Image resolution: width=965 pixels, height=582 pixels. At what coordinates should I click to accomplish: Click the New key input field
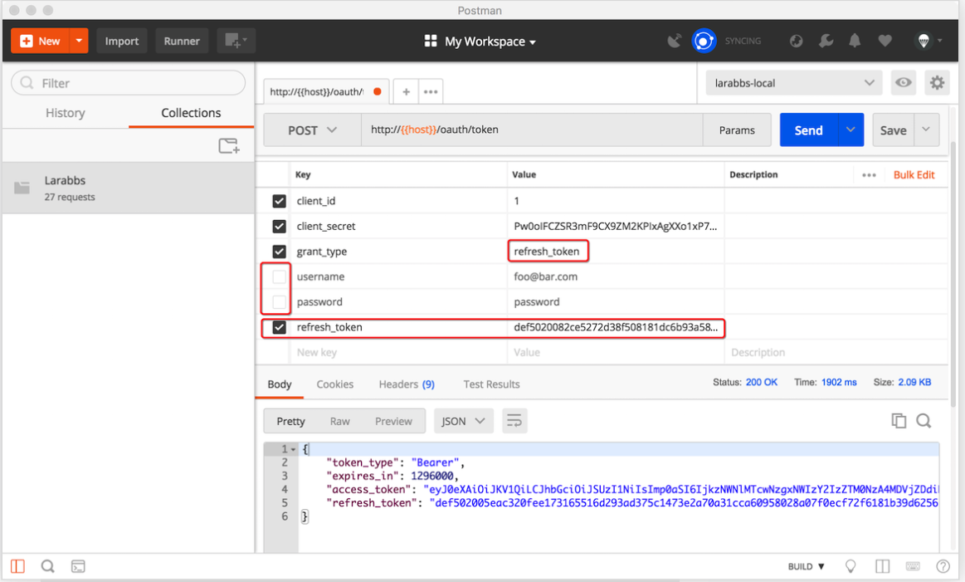[397, 352]
